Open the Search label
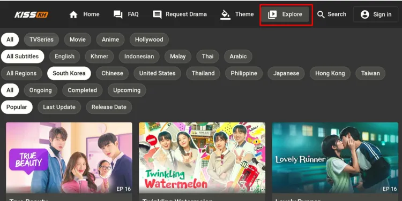The height and width of the screenshot is (201, 402). [337, 14]
